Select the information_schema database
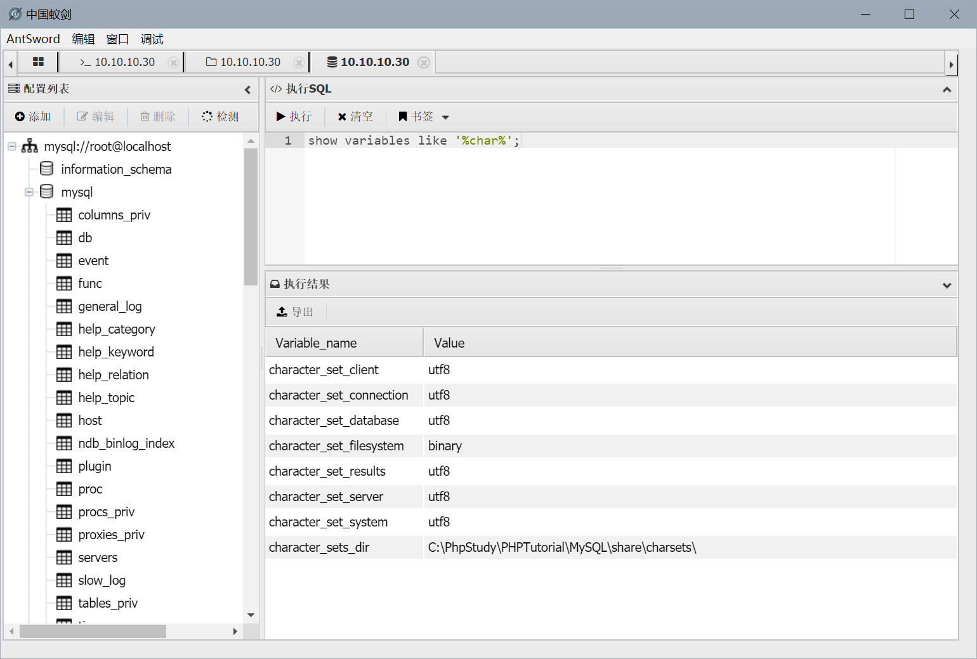977x659 pixels. (116, 169)
